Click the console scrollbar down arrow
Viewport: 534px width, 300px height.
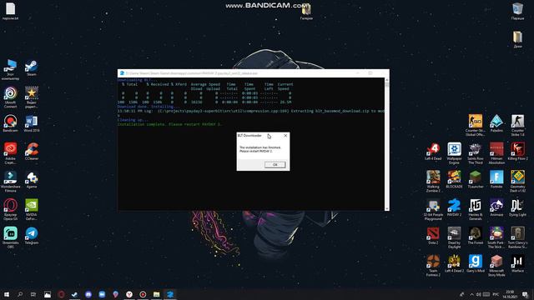pyautogui.click(x=387, y=208)
